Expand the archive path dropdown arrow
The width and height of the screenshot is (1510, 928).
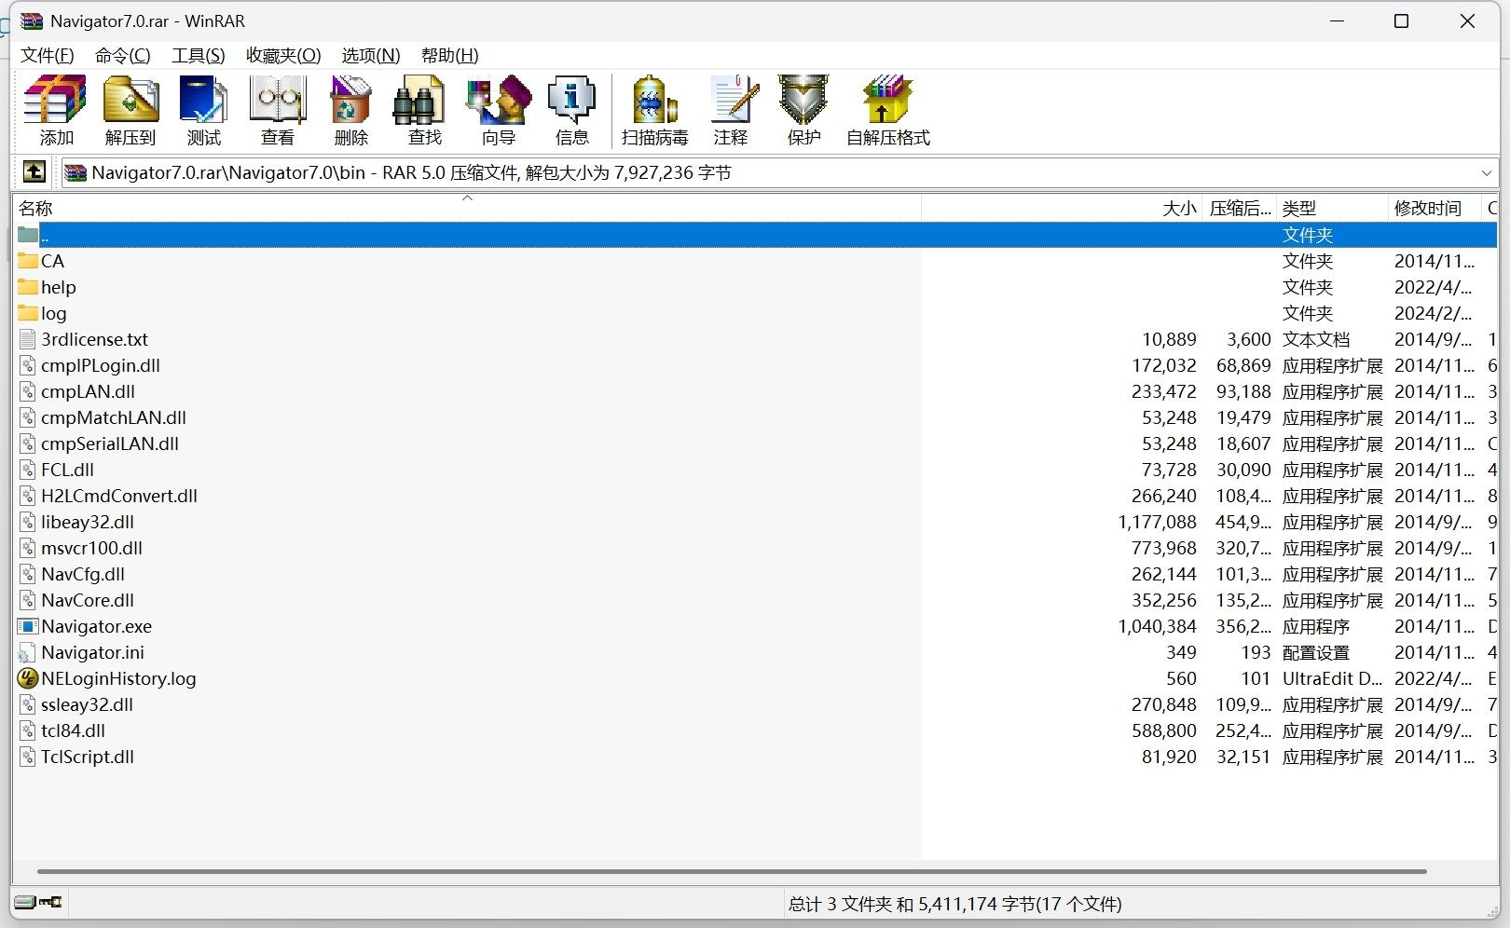pos(1486,173)
